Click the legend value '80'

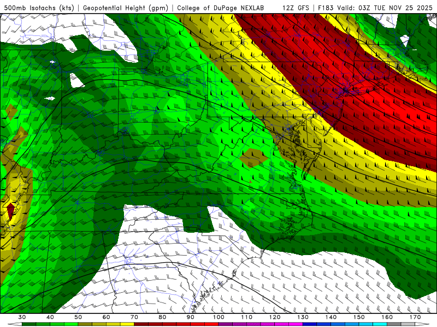click(162, 317)
